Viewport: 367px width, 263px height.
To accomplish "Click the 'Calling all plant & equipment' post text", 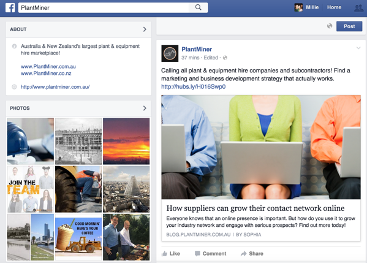I will click(255, 74).
